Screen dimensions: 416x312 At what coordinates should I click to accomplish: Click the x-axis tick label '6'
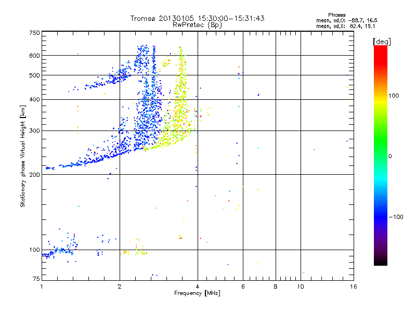[243, 287]
